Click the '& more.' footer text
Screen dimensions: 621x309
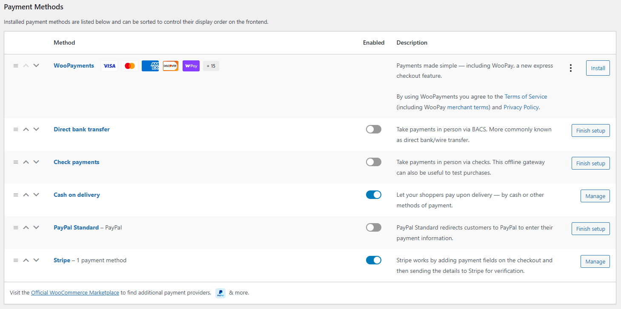pos(239,292)
